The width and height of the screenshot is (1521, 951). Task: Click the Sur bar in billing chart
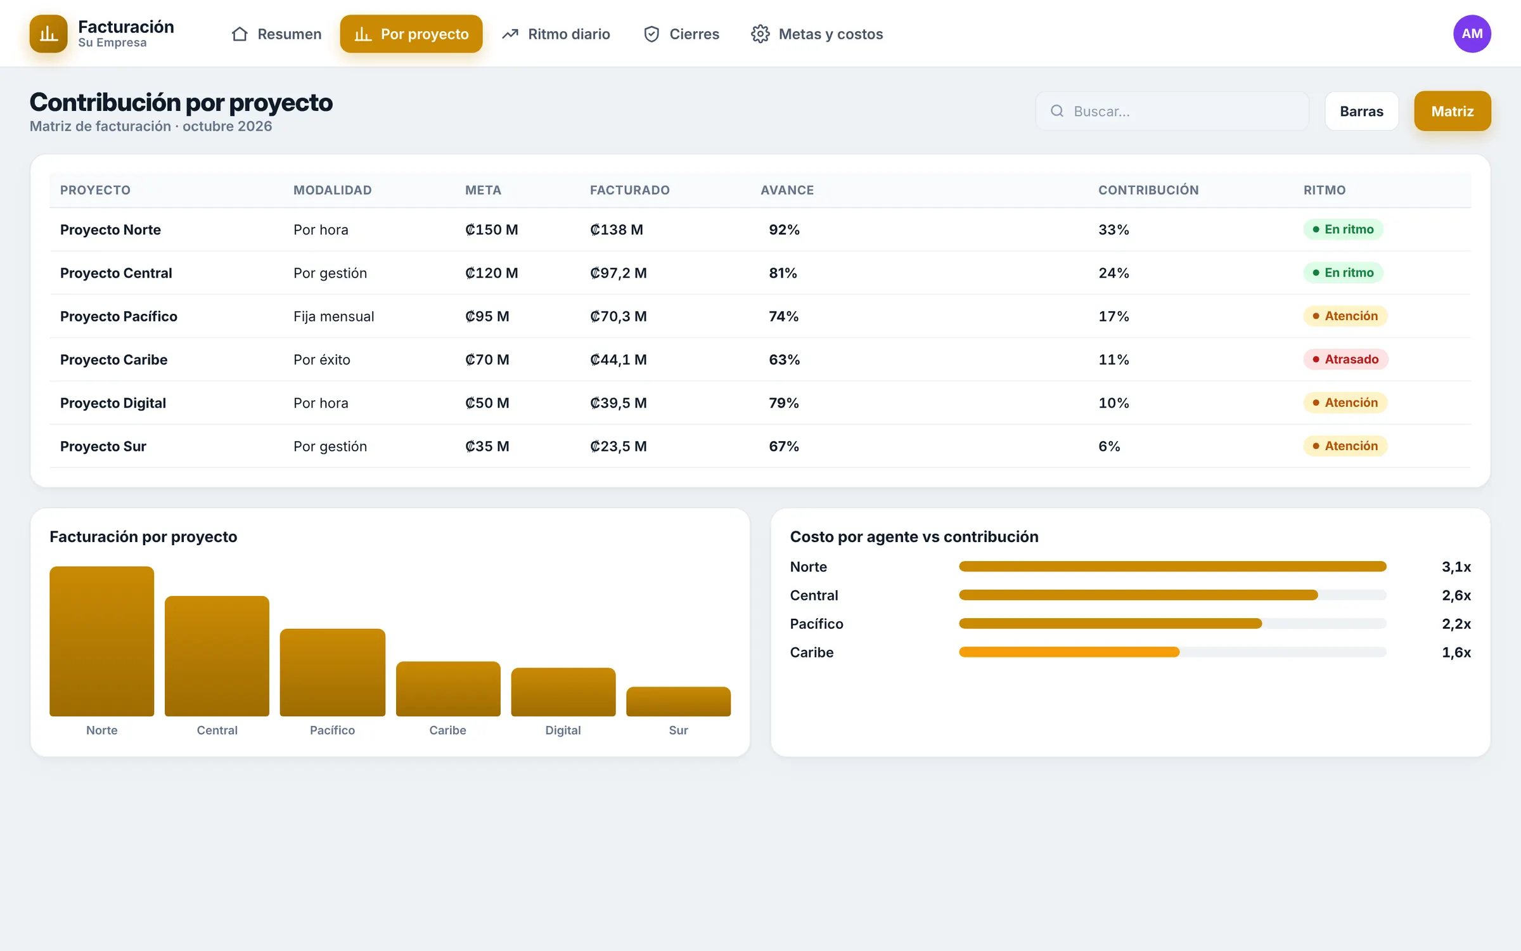678,701
